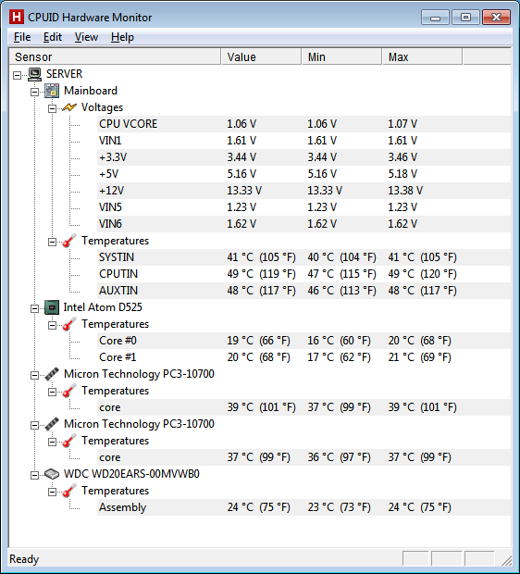Click the CPUTIN max value 49 °C (120 °F)
The image size is (520, 574).
(x=422, y=274)
